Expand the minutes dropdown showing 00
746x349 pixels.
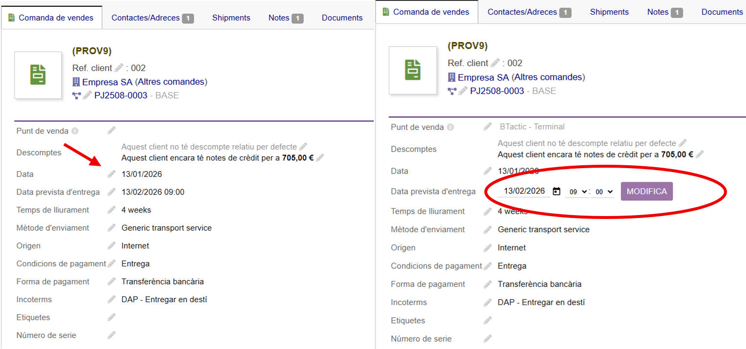click(603, 192)
